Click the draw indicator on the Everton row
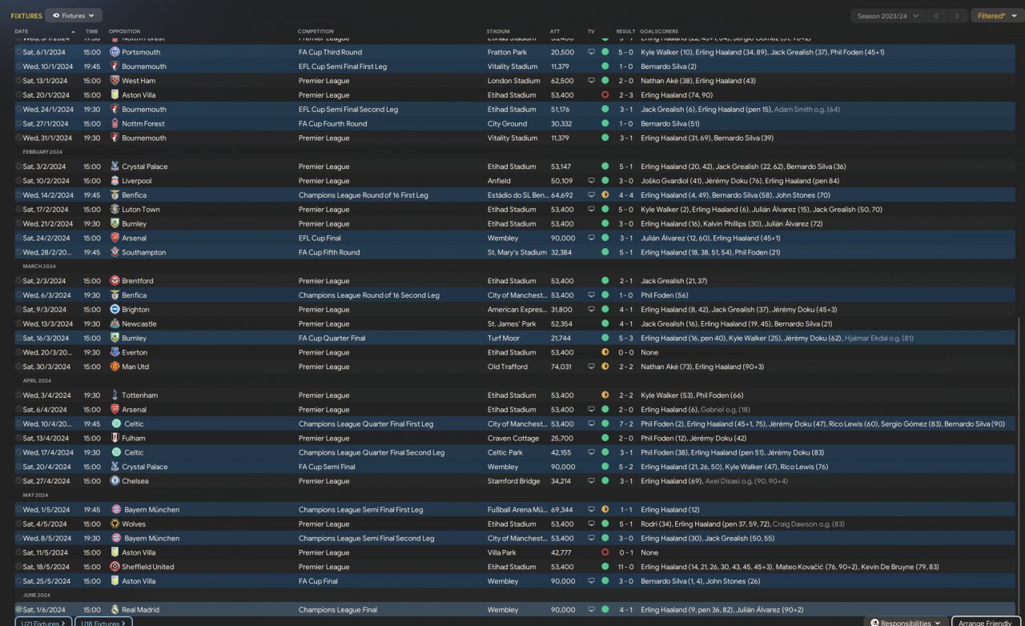This screenshot has width=1025, height=626. click(605, 352)
